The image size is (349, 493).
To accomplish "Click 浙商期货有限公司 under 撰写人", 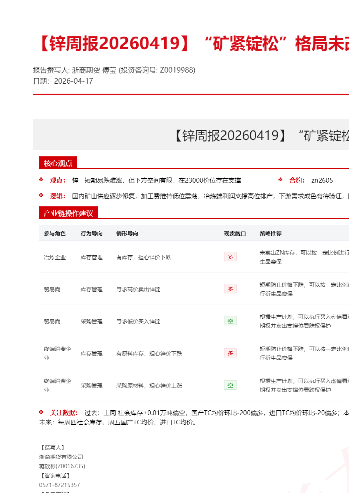I will click(61, 457).
